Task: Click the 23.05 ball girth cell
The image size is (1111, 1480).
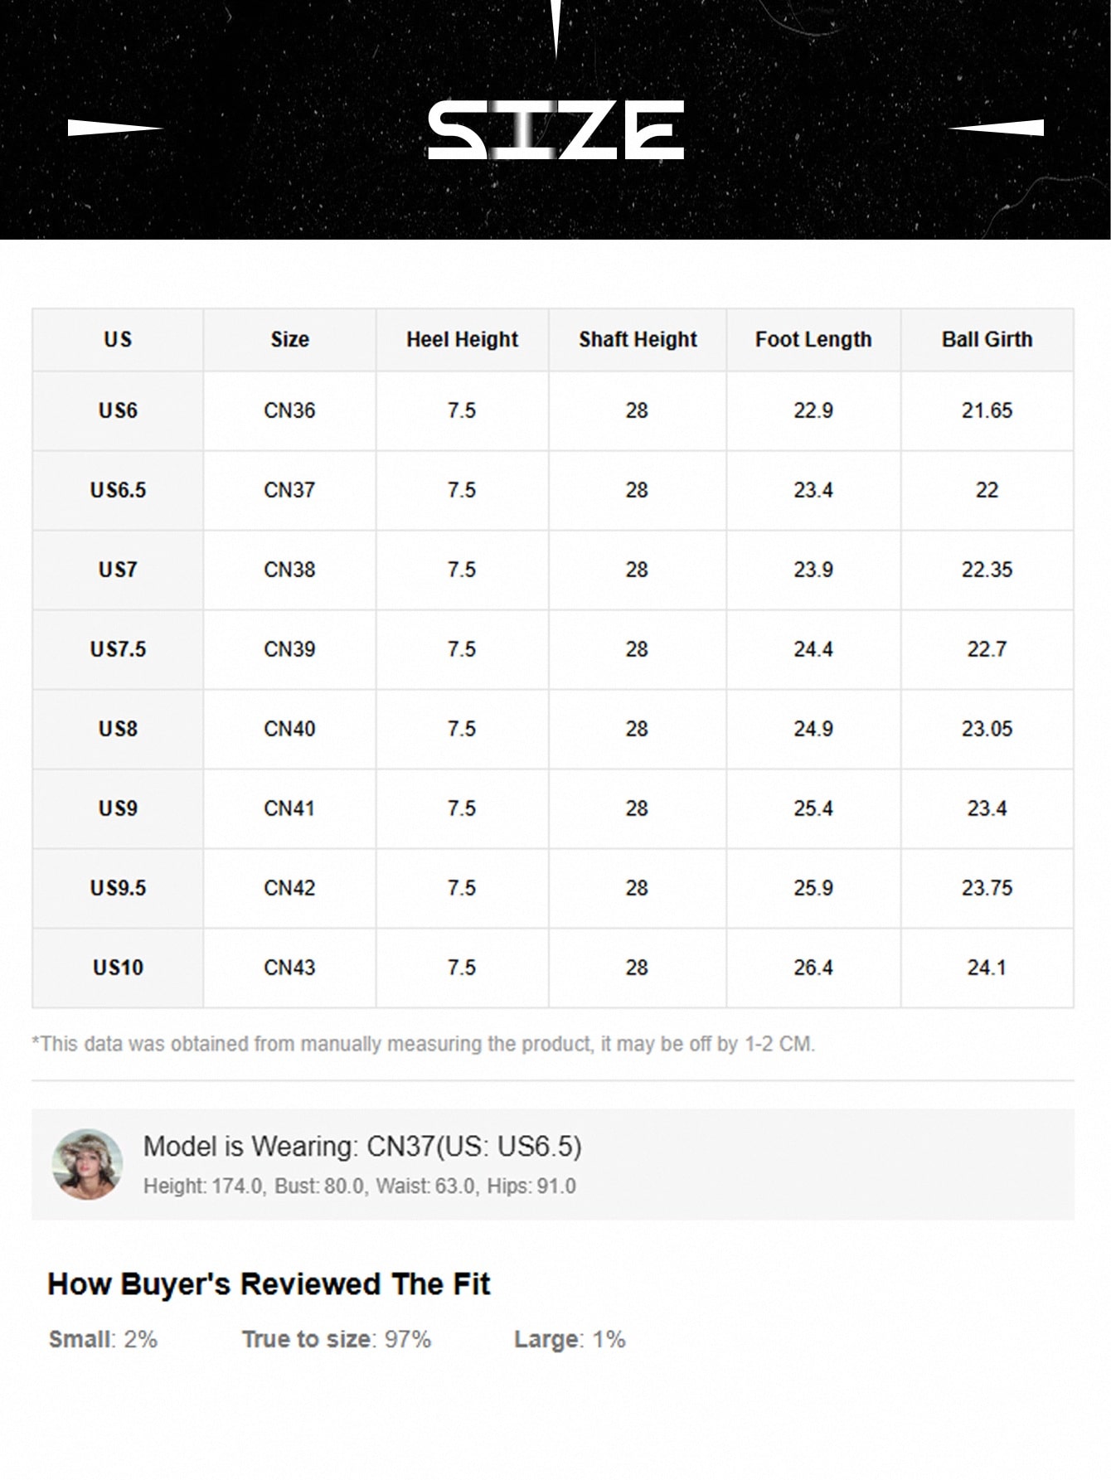Action: (987, 729)
